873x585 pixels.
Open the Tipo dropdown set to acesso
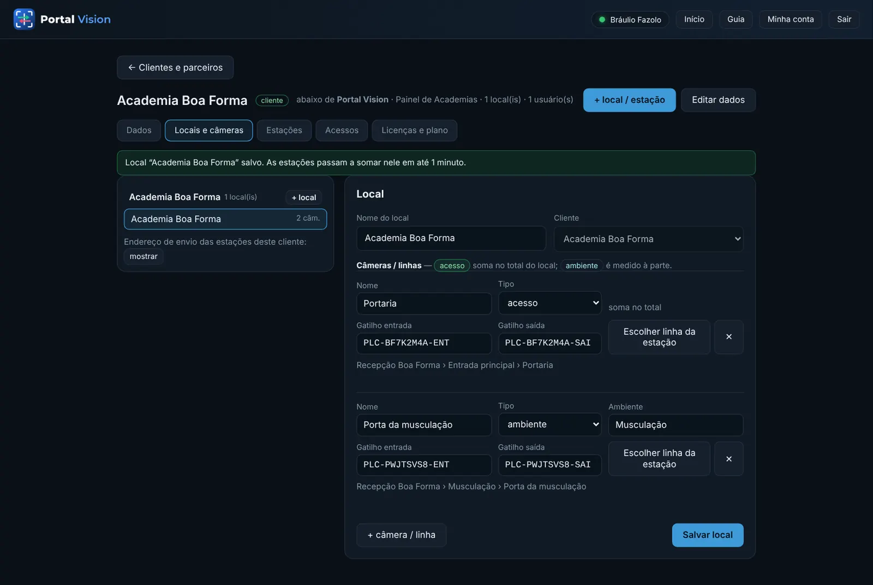pyautogui.click(x=549, y=303)
